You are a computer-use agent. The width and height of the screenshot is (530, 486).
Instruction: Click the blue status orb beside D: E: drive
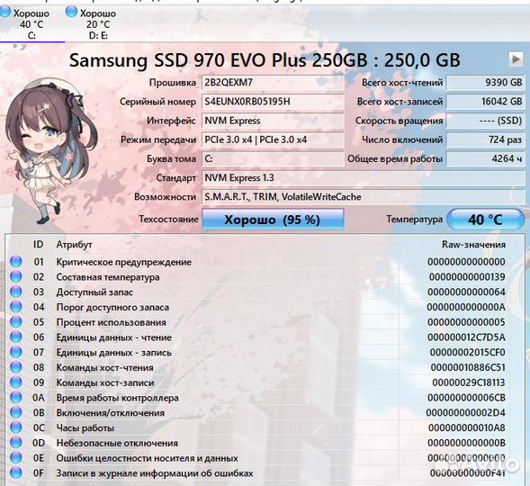(71, 12)
